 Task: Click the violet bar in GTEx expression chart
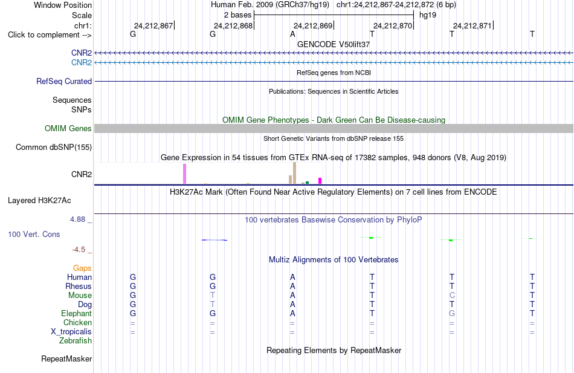pos(185,174)
